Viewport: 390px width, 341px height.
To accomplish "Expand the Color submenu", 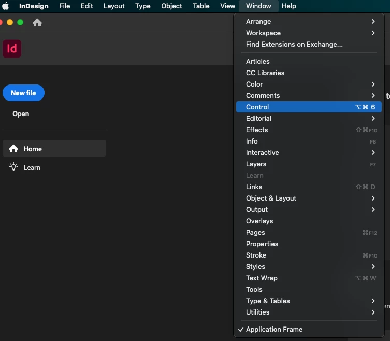I will [x=309, y=84].
